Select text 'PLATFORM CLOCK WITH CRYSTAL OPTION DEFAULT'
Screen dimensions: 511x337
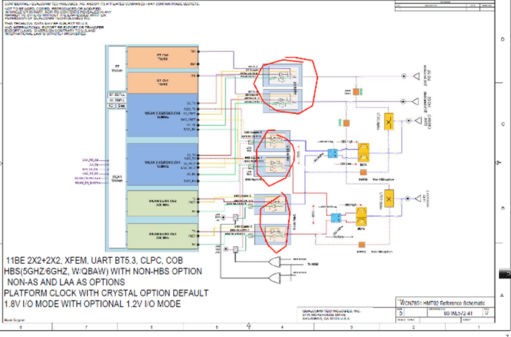[x=106, y=293]
